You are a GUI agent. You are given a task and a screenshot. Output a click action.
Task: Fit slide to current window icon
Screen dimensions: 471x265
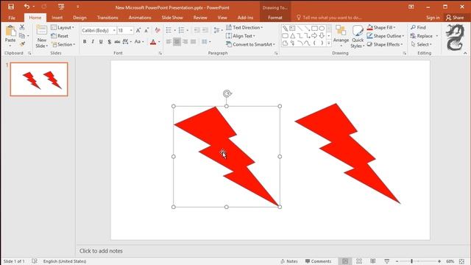(461, 261)
